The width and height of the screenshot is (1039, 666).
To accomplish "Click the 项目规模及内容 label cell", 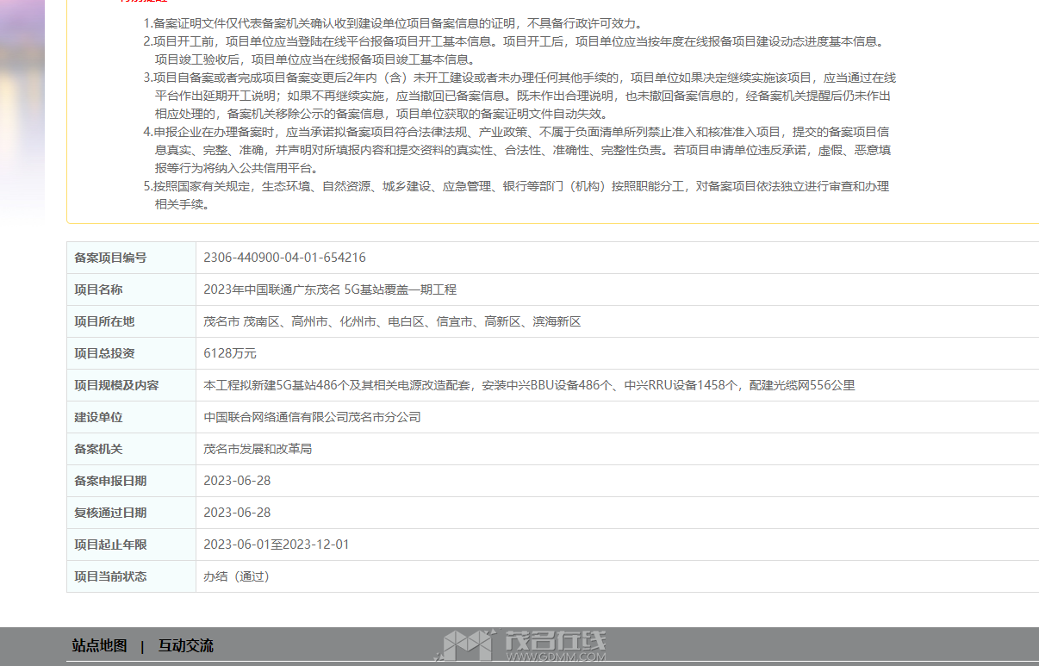I will (131, 385).
